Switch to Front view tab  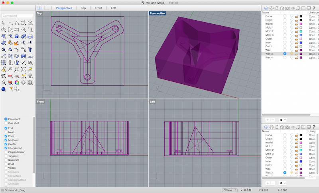(x=98, y=8)
